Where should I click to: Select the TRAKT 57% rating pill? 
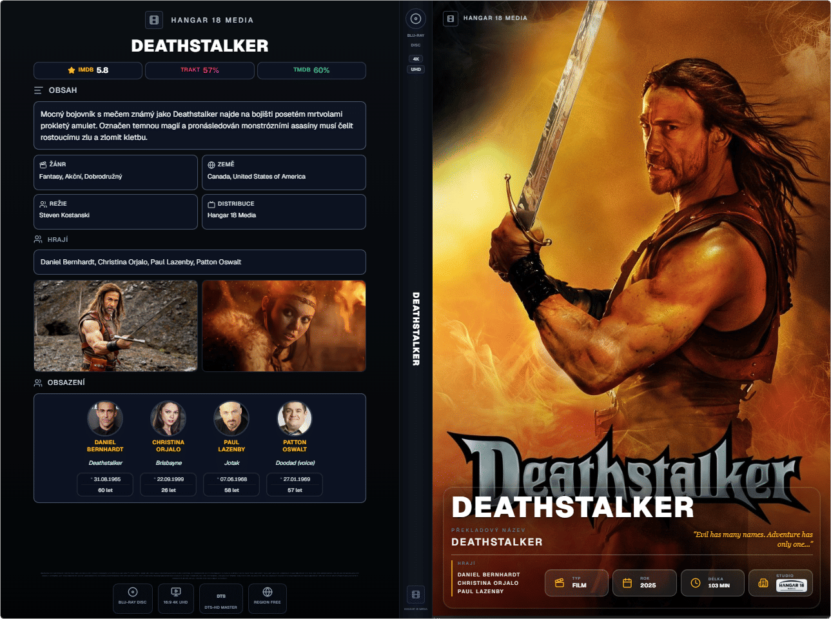200,70
